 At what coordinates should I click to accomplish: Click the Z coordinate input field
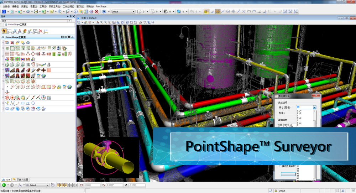coord(137,185)
